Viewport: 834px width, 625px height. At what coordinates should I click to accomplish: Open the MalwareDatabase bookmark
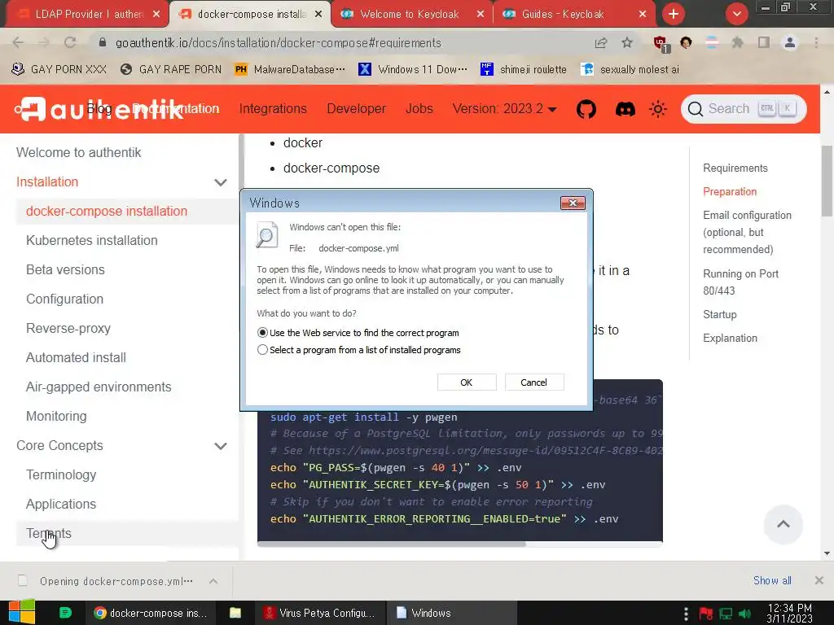point(290,69)
